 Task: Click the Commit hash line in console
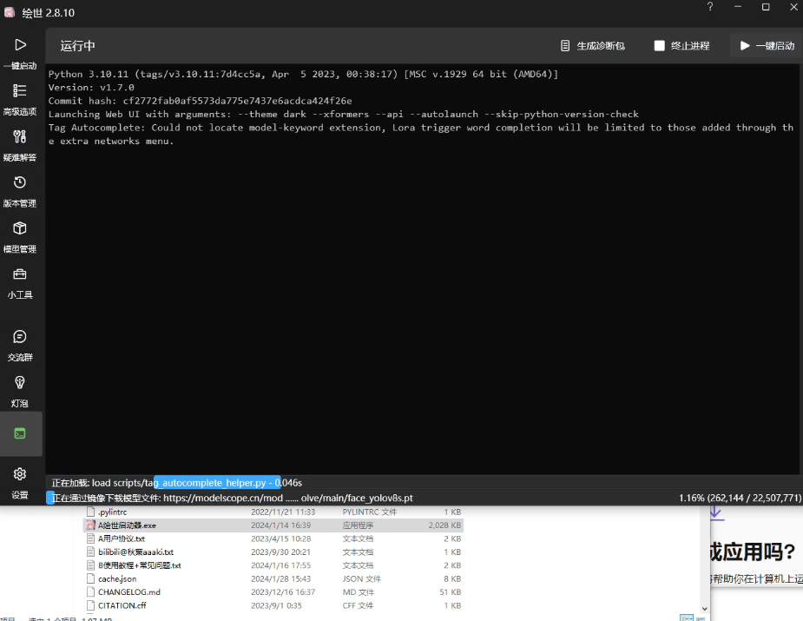pos(201,101)
